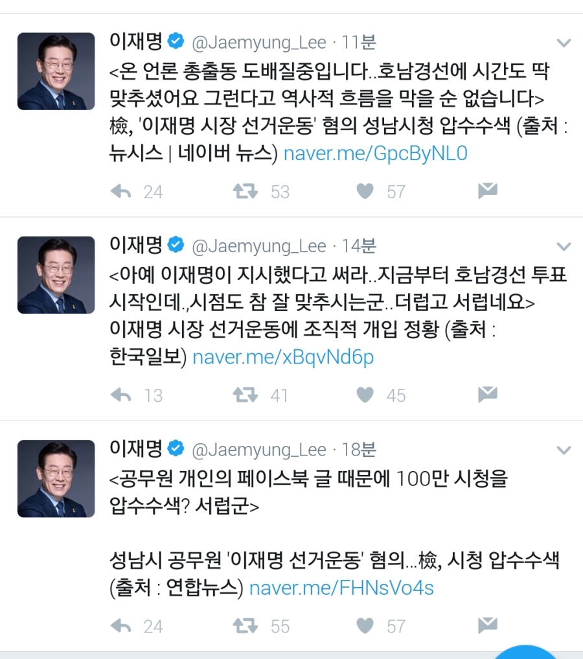The width and height of the screenshot is (583, 659).
Task: Like the 11분 tweet with 57 hearts
Action: (x=365, y=192)
